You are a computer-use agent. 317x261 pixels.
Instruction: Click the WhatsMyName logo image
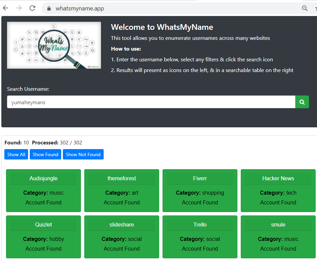tap(54, 45)
